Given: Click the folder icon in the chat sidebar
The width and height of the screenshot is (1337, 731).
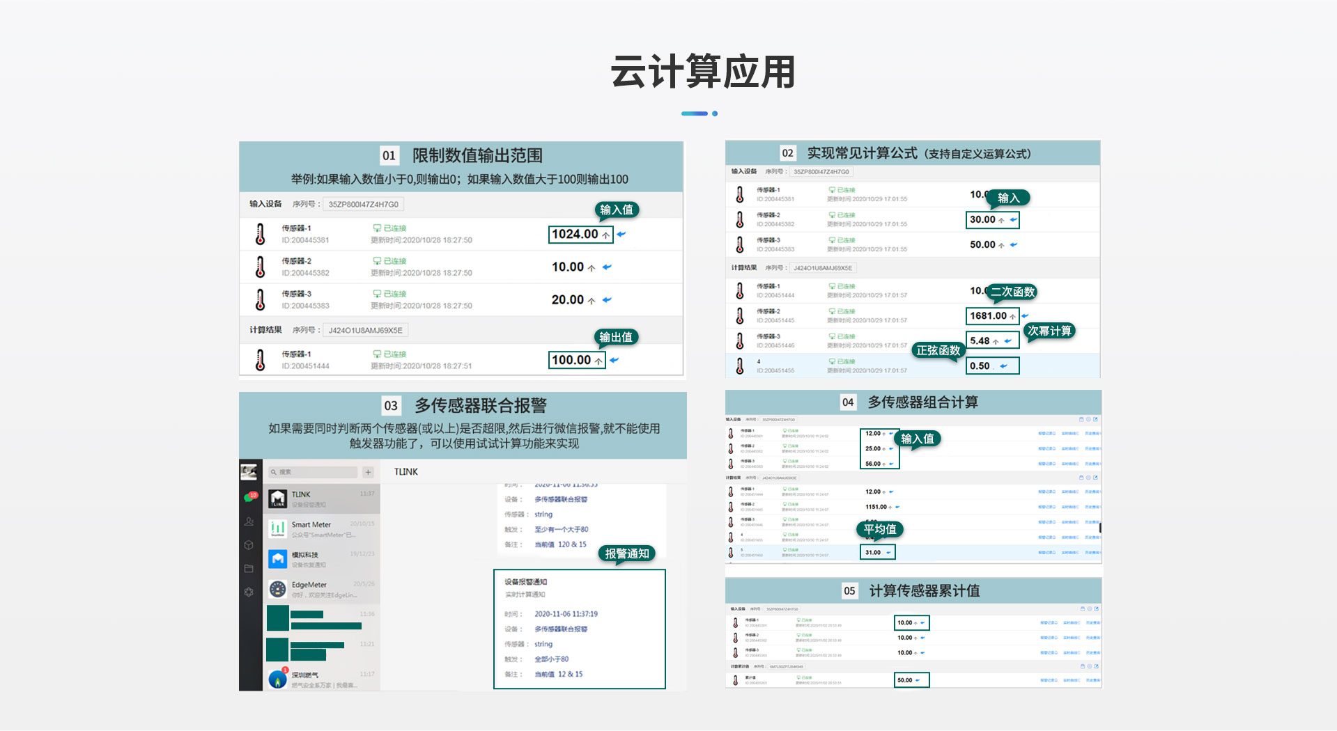Looking at the screenshot, I should pyautogui.click(x=247, y=568).
